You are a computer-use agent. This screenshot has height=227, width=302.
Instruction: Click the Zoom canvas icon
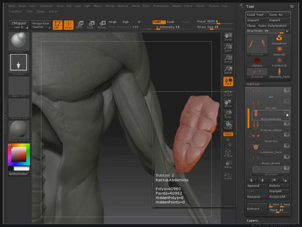228,48
